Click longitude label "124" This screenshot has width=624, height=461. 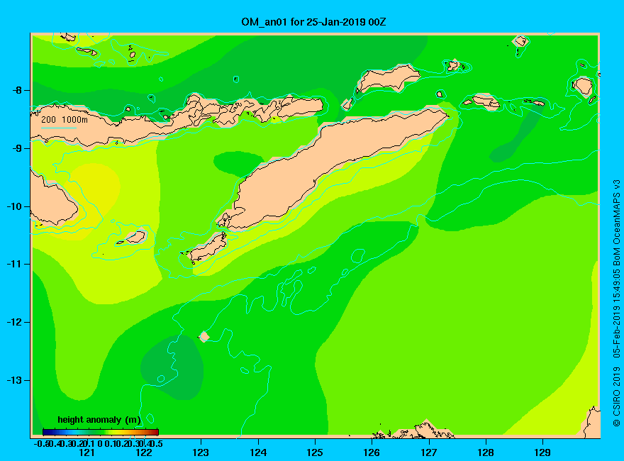point(258,452)
